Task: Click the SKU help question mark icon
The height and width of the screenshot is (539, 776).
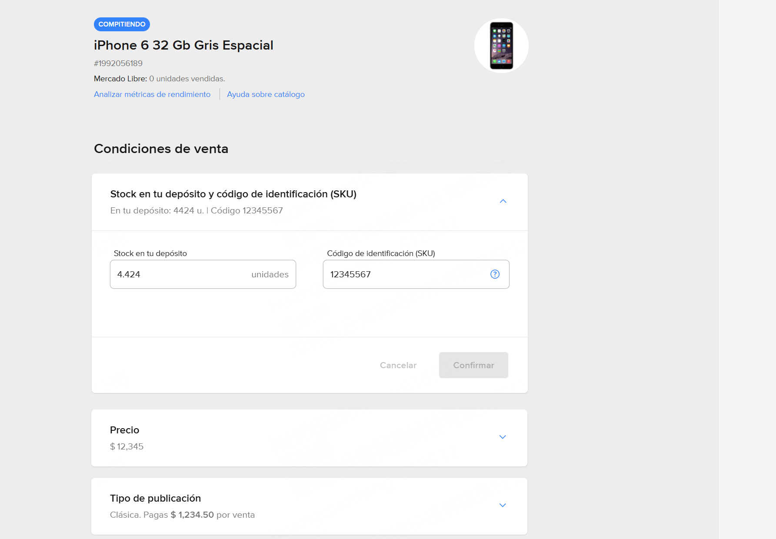Action: [495, 274]
